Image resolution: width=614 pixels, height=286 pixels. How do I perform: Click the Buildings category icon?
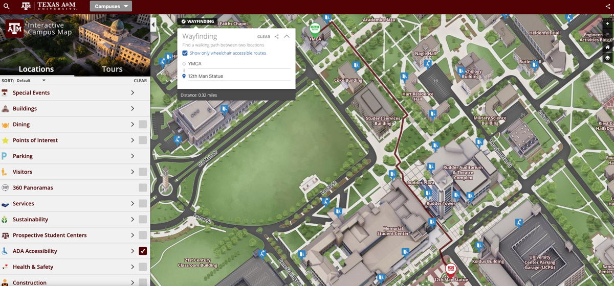(x=5, y=109)
